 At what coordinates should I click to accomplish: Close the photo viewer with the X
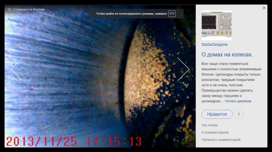(x=264, y=8)
